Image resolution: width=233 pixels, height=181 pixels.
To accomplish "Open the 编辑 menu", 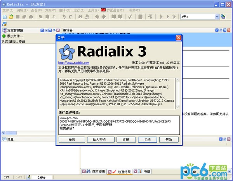I will (22, 10).
